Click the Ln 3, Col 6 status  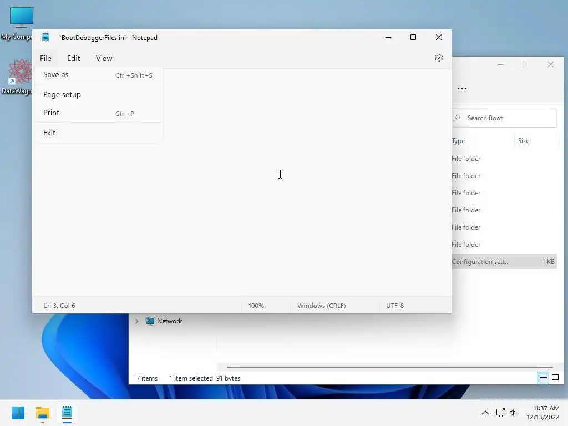coord(60,306)
